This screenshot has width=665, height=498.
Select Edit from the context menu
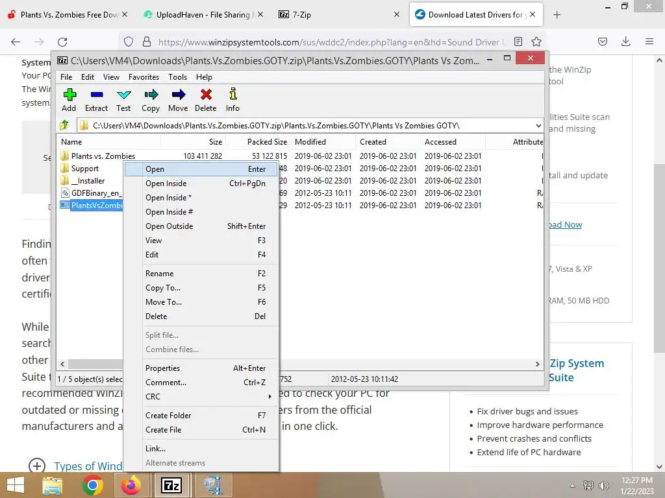201,254
